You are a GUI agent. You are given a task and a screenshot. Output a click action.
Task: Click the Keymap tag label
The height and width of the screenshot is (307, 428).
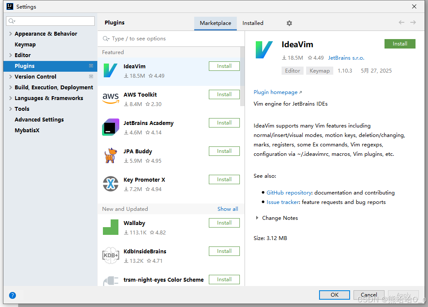pyautogui.click(x=319, y=71)
